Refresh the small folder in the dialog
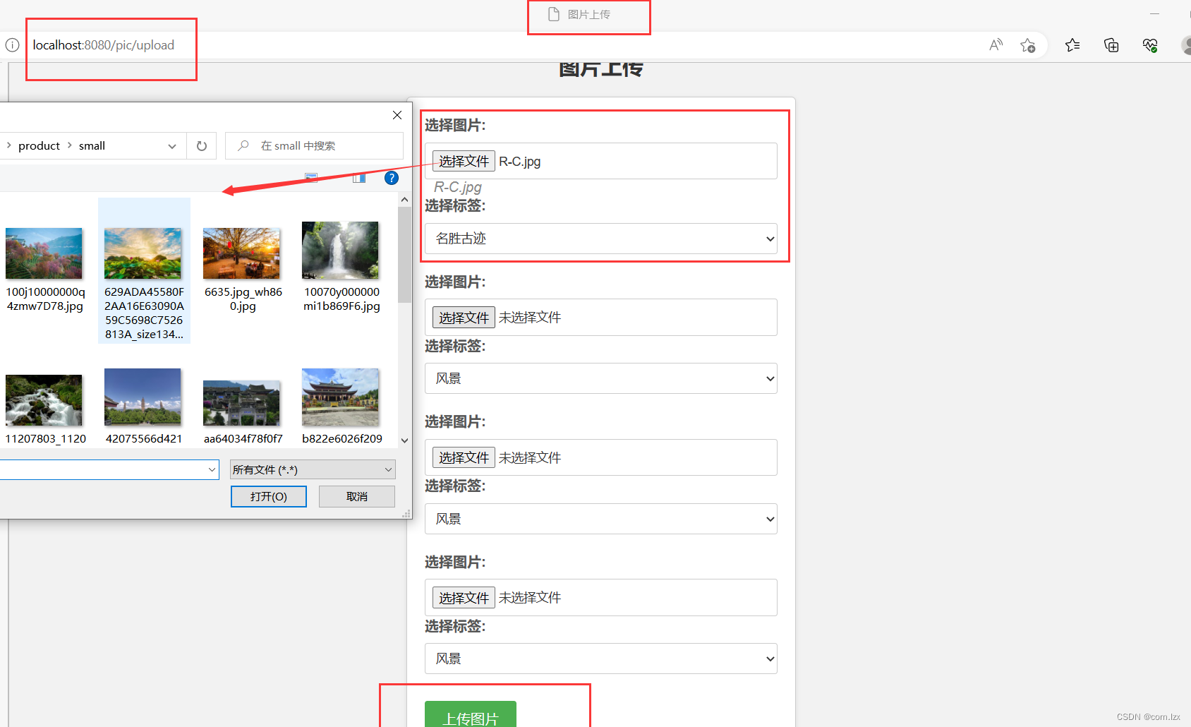 201,145
